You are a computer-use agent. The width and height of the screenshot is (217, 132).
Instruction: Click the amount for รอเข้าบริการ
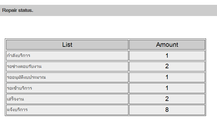(167, 88)
